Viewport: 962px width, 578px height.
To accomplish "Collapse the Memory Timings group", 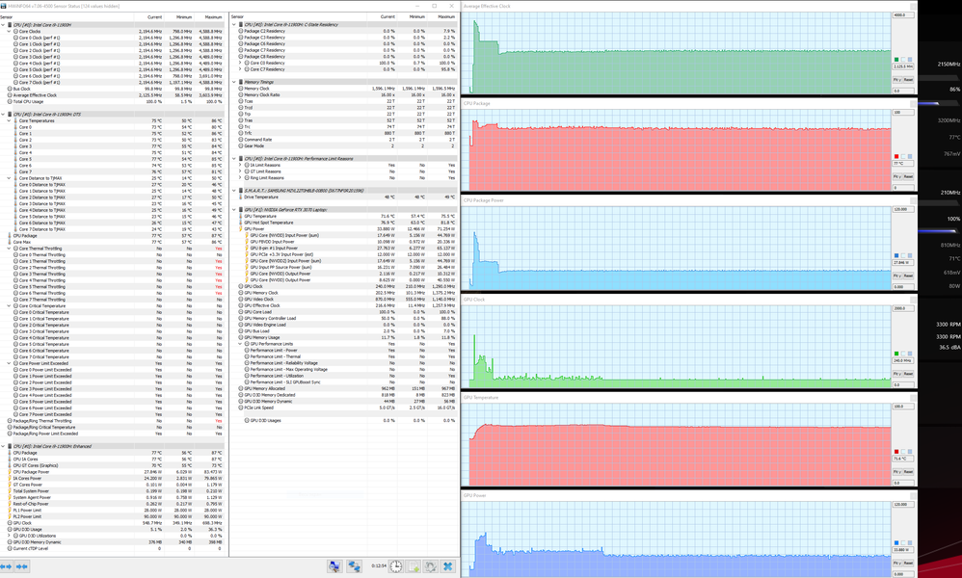I will point(234,82).
